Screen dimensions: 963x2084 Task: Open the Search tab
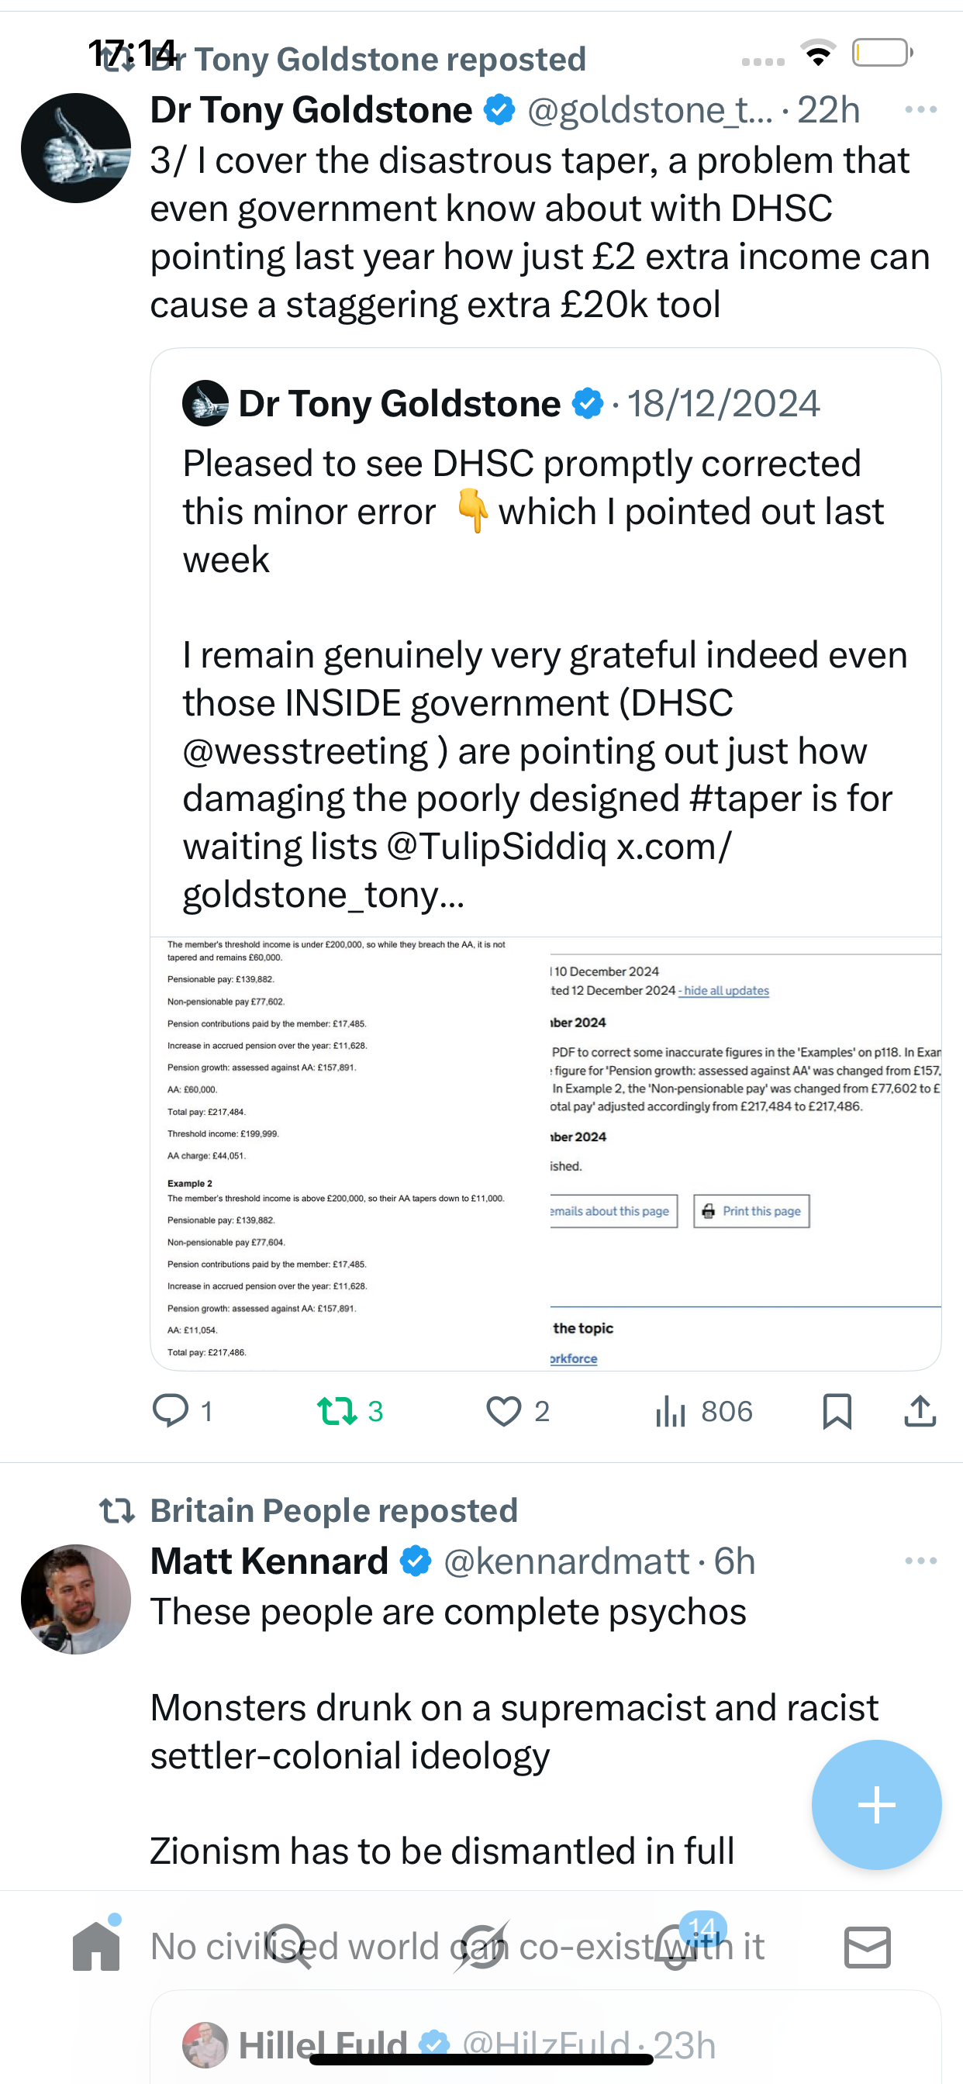click(x=289, y=1947)
